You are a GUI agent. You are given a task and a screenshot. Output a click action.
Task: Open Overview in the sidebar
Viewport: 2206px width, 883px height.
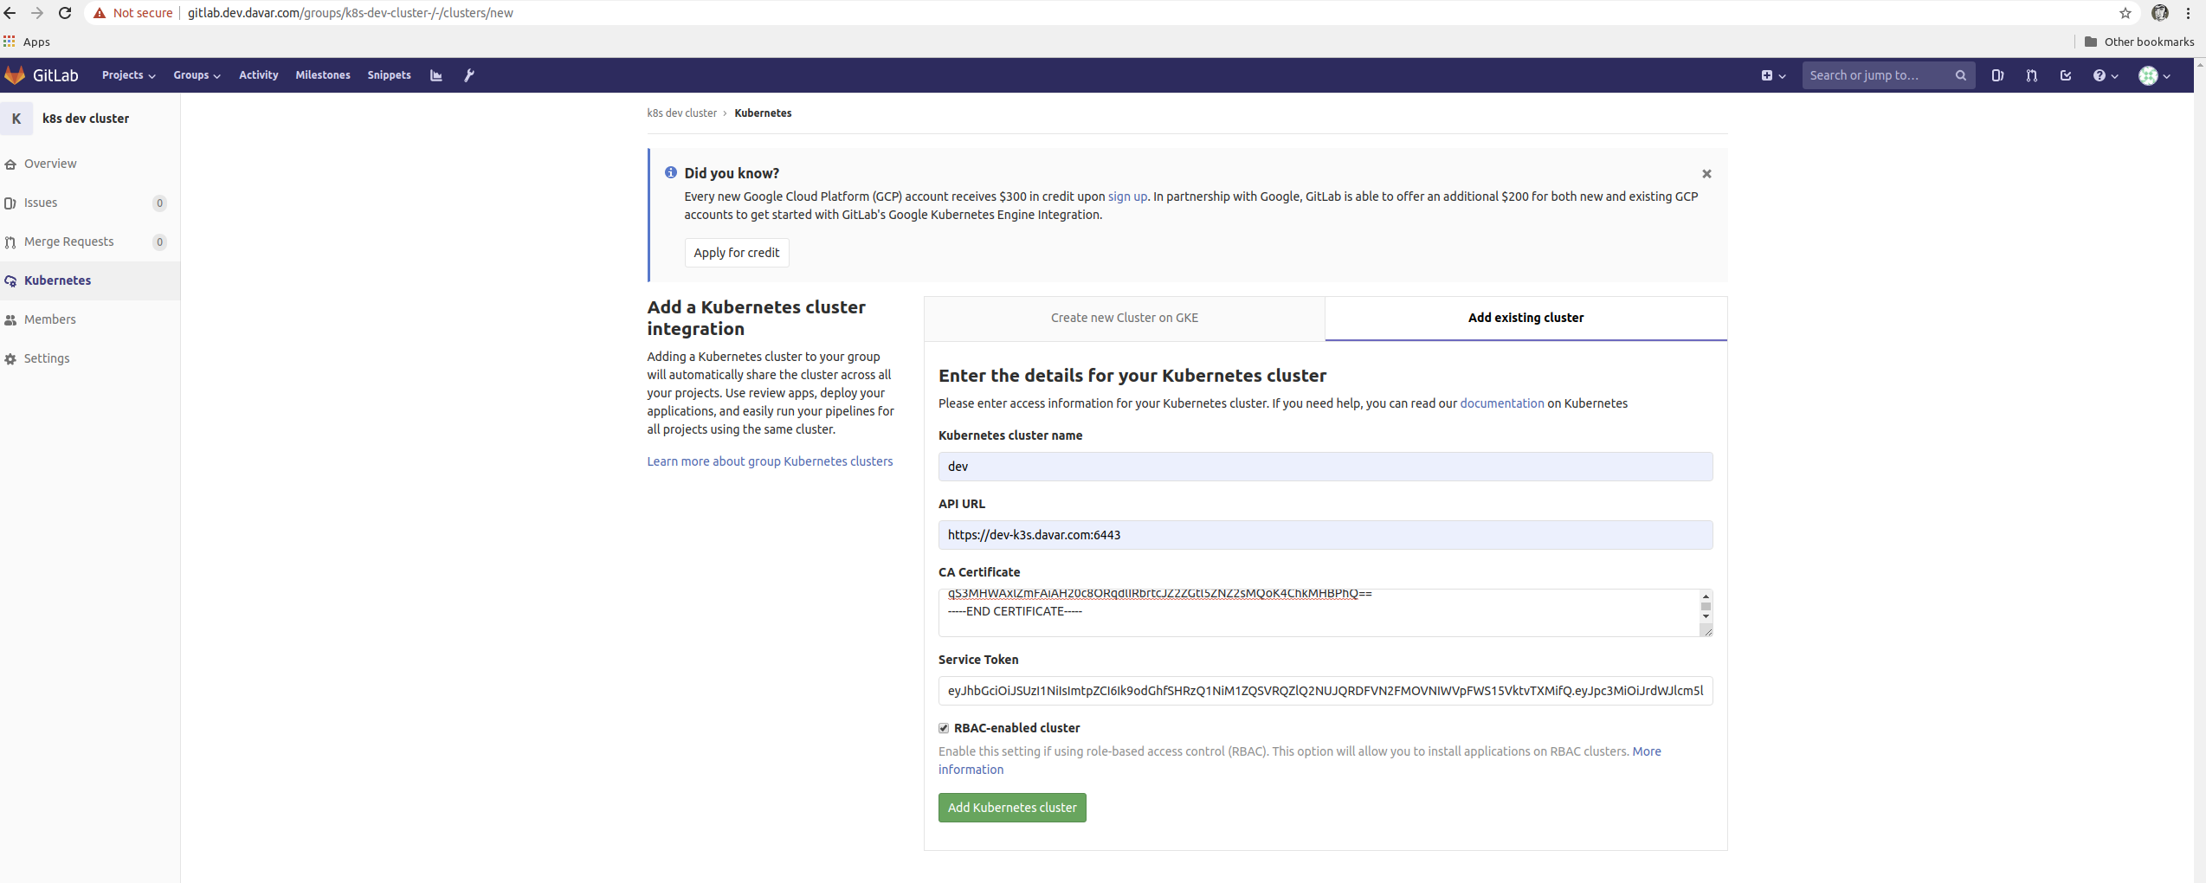click(90, 164)
